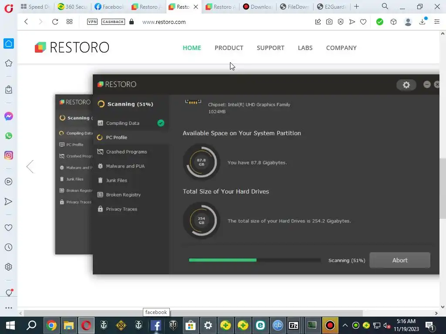Open sidebar settings gear icon
This screenshot has width=446, height=334.
pos(9,267)
